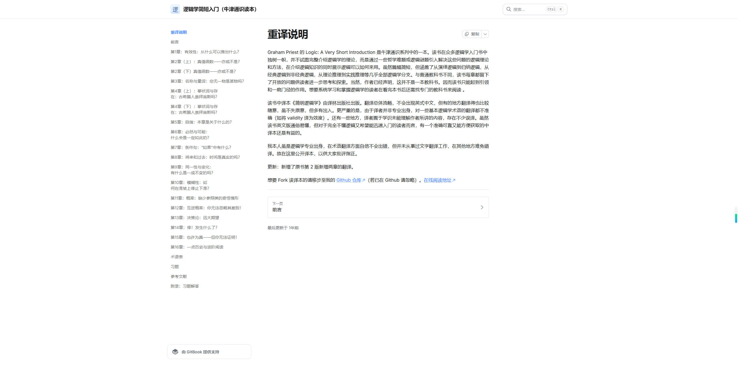Click the green page scrollbar indicator
This screenshot has height=366, width=738.
point(736,218)
